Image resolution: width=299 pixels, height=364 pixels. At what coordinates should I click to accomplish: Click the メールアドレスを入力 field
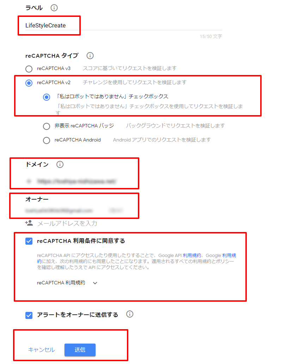coord(67,223)
